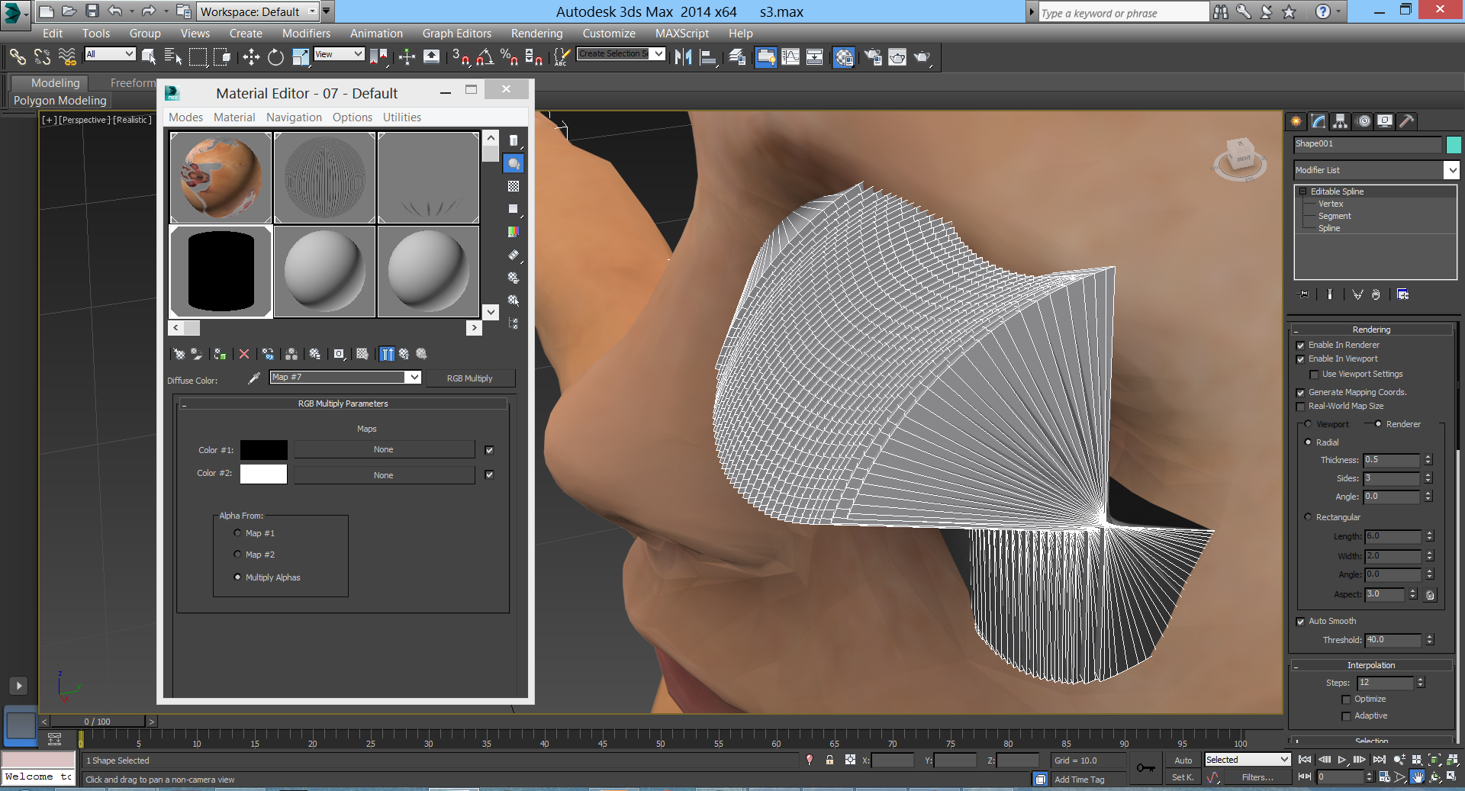Select Map #1 as alpha source
Image resolution: width=1465 pixels, height=791 pixels.
(x=238, y=533)
